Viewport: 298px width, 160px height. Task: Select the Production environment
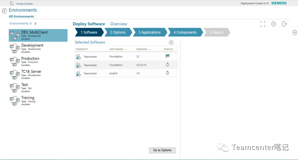point(30,58)
